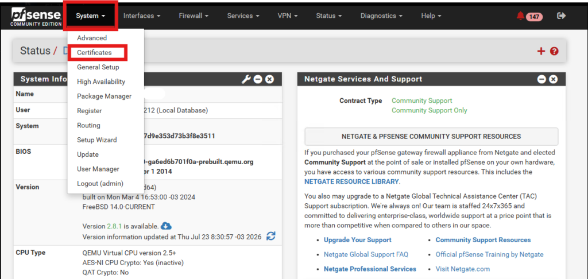
Task: Click the QEMU Virtual CPU version 2.5+ text
Action: tap(129, 253)
